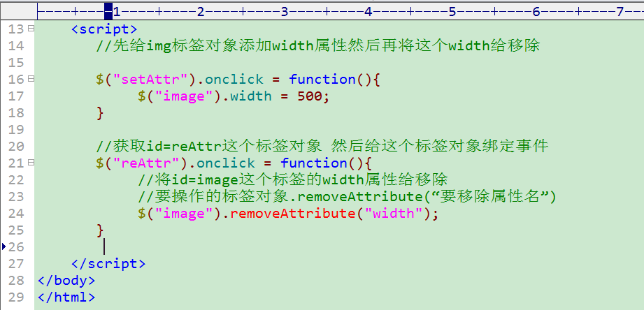
Task: Click the comment starting //先给img标签对象
Action: tap(318, 46)
